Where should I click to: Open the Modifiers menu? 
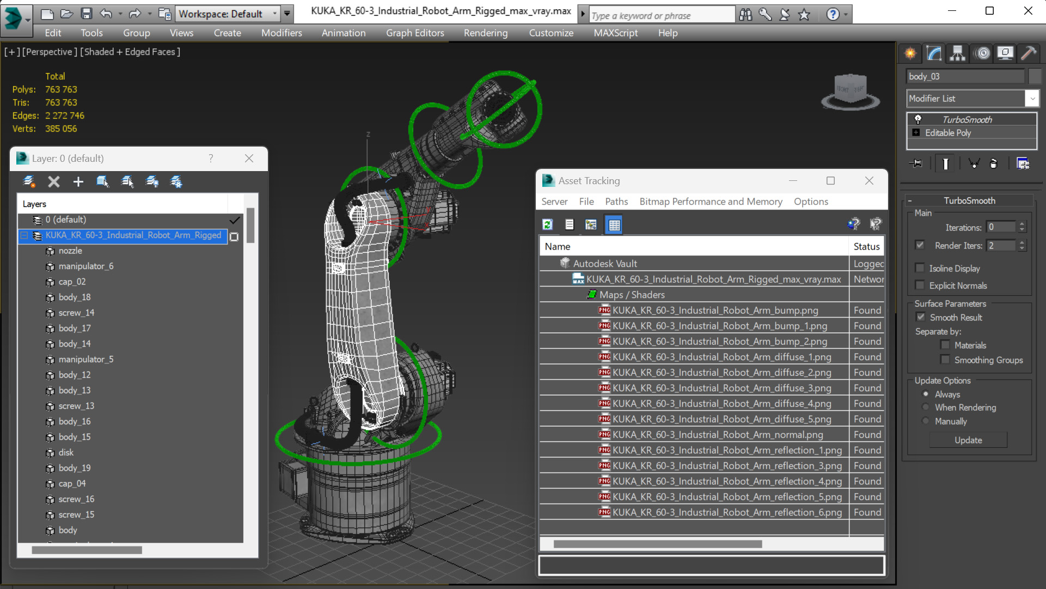point(282,33)
